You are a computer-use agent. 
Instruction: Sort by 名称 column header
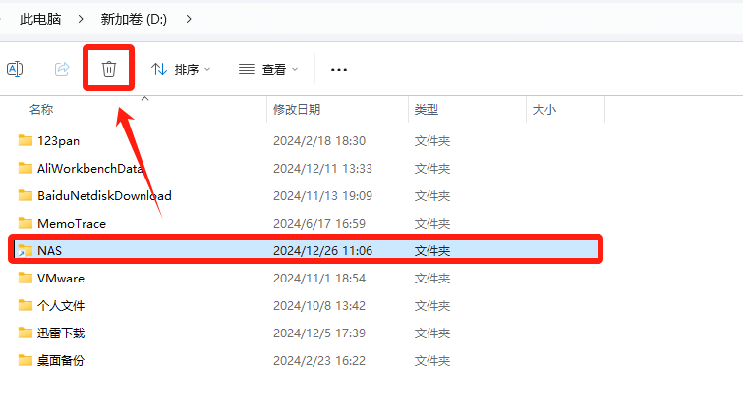click(41, 110)
